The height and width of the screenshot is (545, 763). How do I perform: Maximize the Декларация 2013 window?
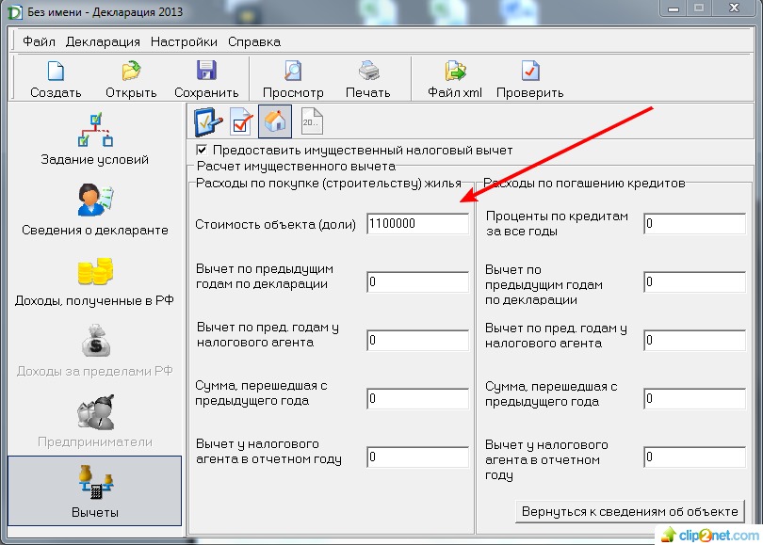click(699, 8)
